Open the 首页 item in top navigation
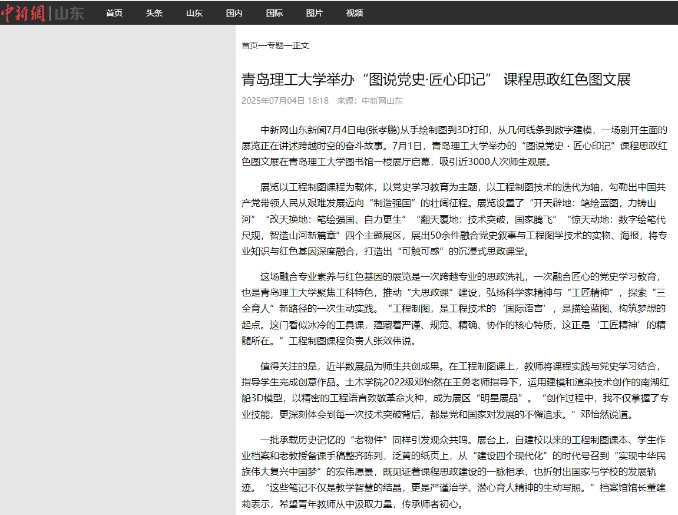Screen dimensions: 678x515 click(x=114, y=13)
